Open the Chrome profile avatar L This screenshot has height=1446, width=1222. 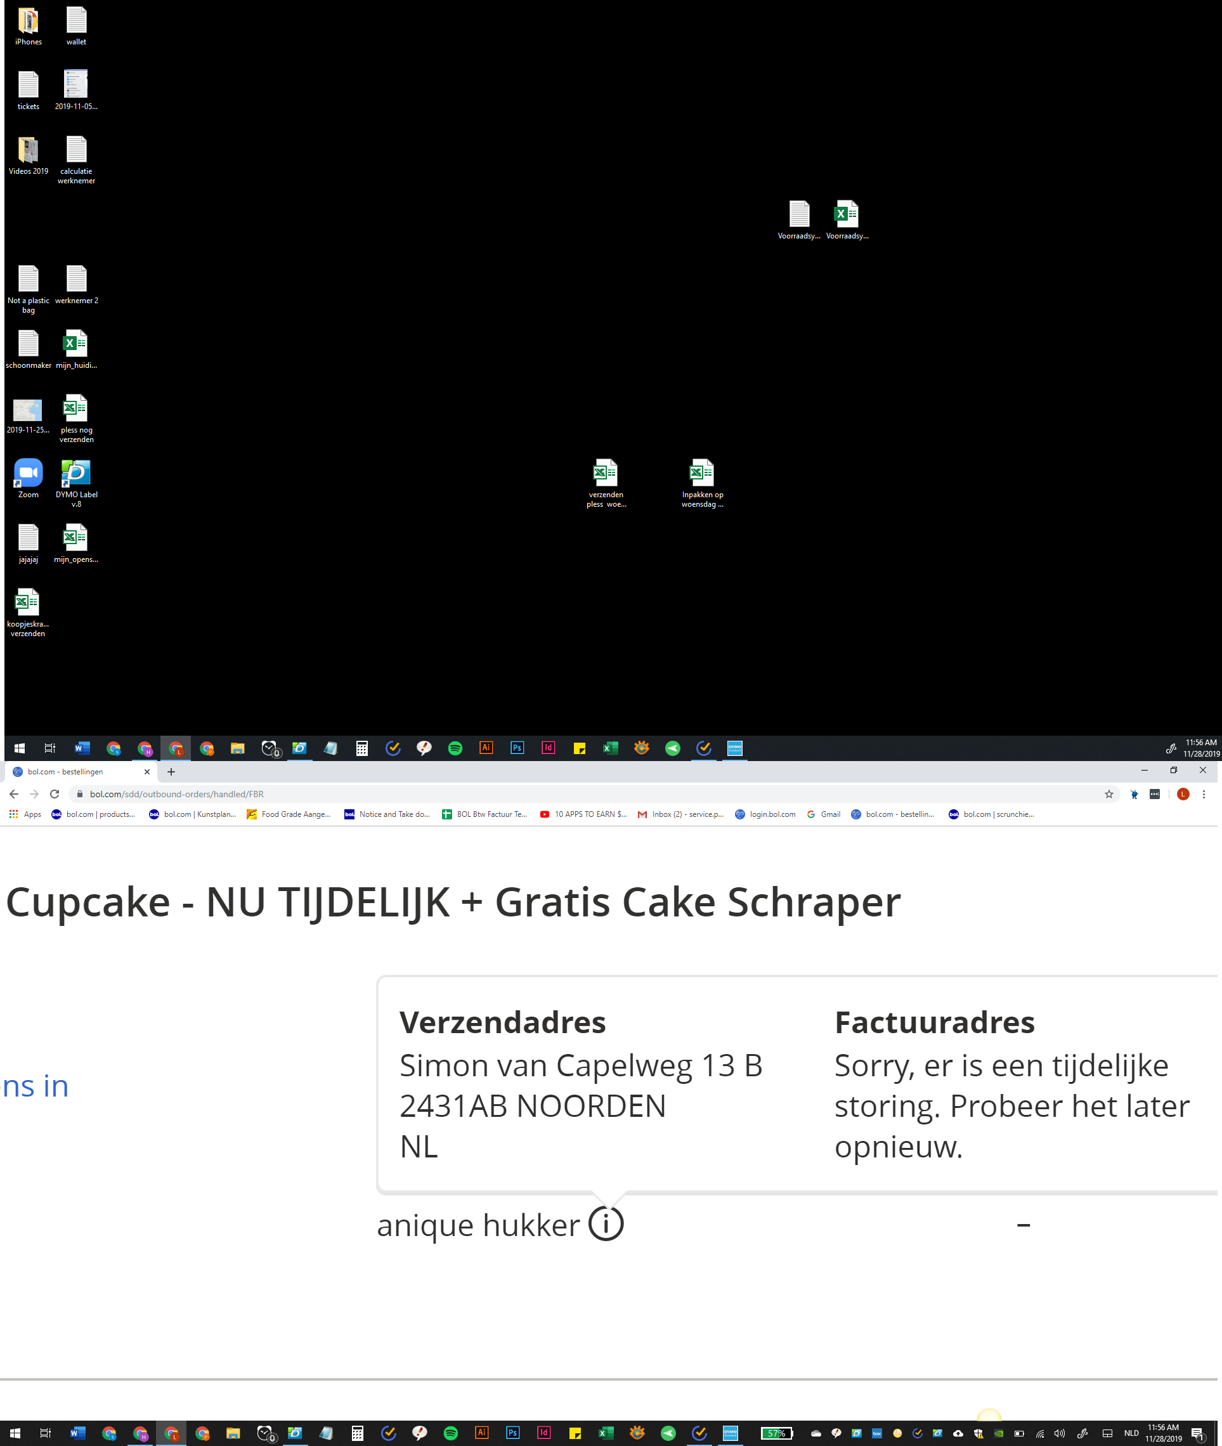click(1183, 794)
